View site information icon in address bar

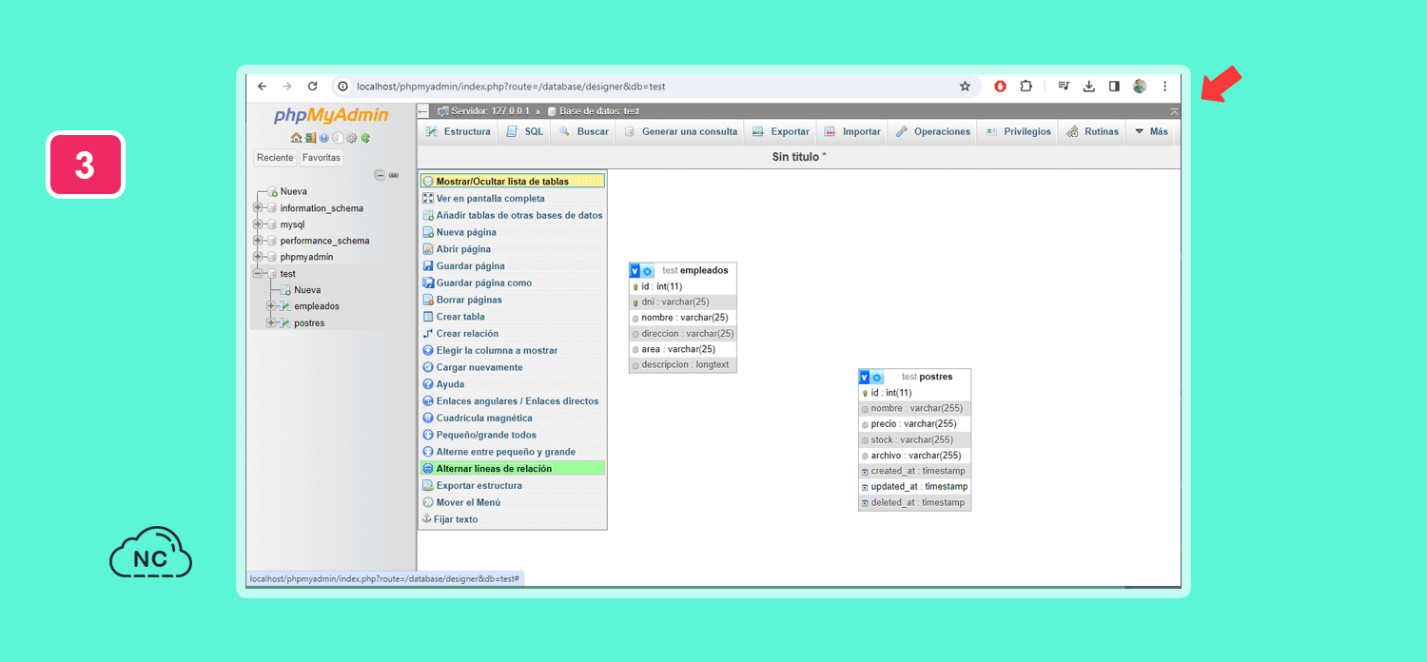(x=343, y=86)
